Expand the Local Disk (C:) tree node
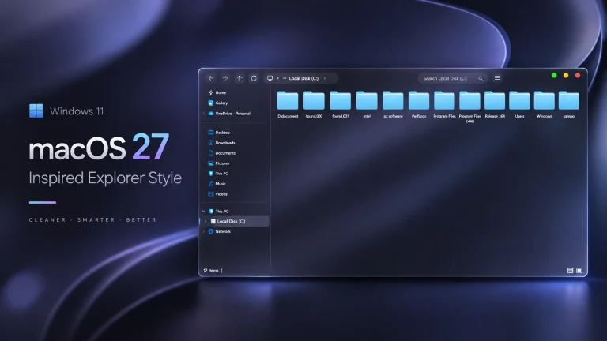607x341 pixels. point(205,221)
